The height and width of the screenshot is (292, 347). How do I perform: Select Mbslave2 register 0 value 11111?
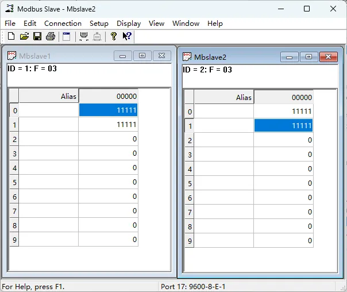coord(283,111)
